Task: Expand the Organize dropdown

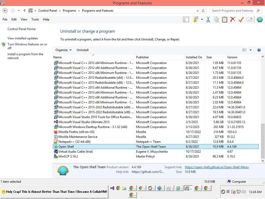Action: point(63,50)
